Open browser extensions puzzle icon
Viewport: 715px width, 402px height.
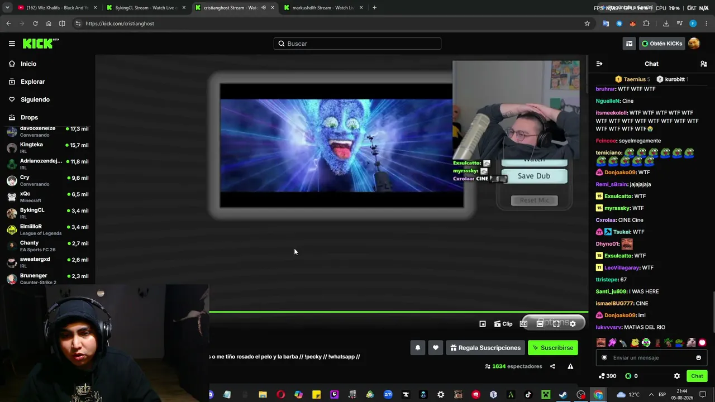point(646,23)
